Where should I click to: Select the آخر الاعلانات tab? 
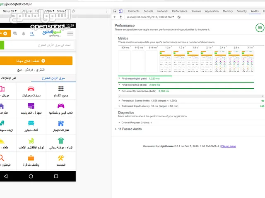(8, 78)
